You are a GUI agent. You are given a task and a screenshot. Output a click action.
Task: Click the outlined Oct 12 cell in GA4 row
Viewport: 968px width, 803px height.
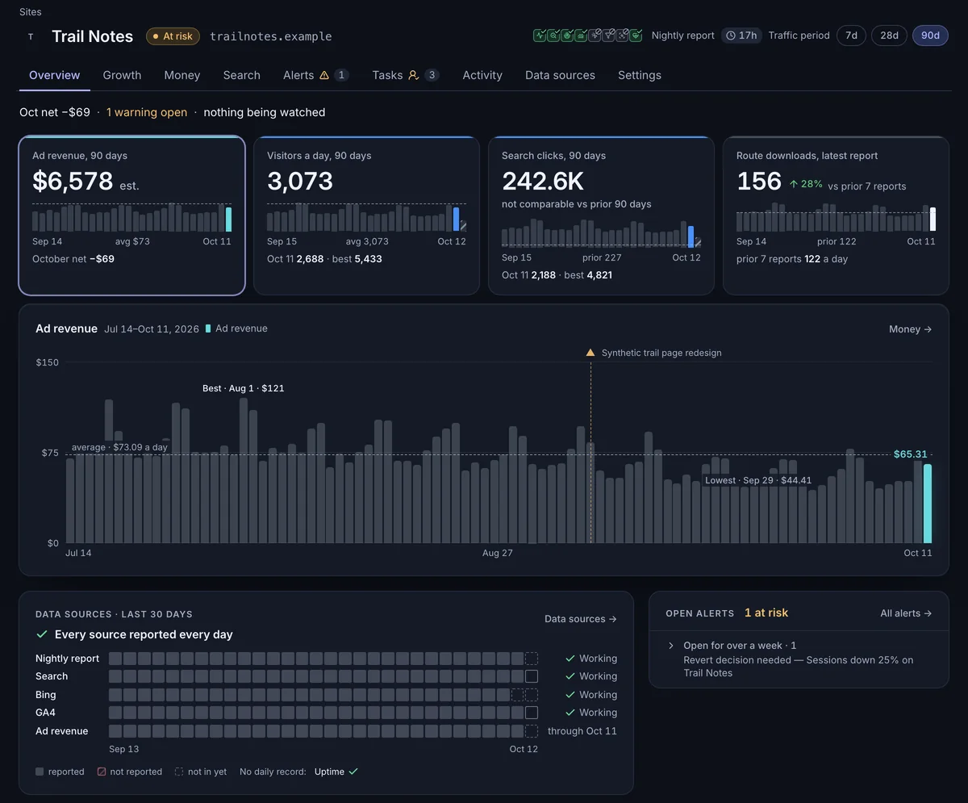(x=532, y=713)
